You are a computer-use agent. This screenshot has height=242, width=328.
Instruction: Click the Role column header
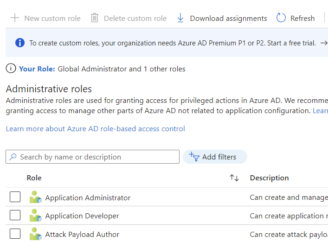(34, 178)
